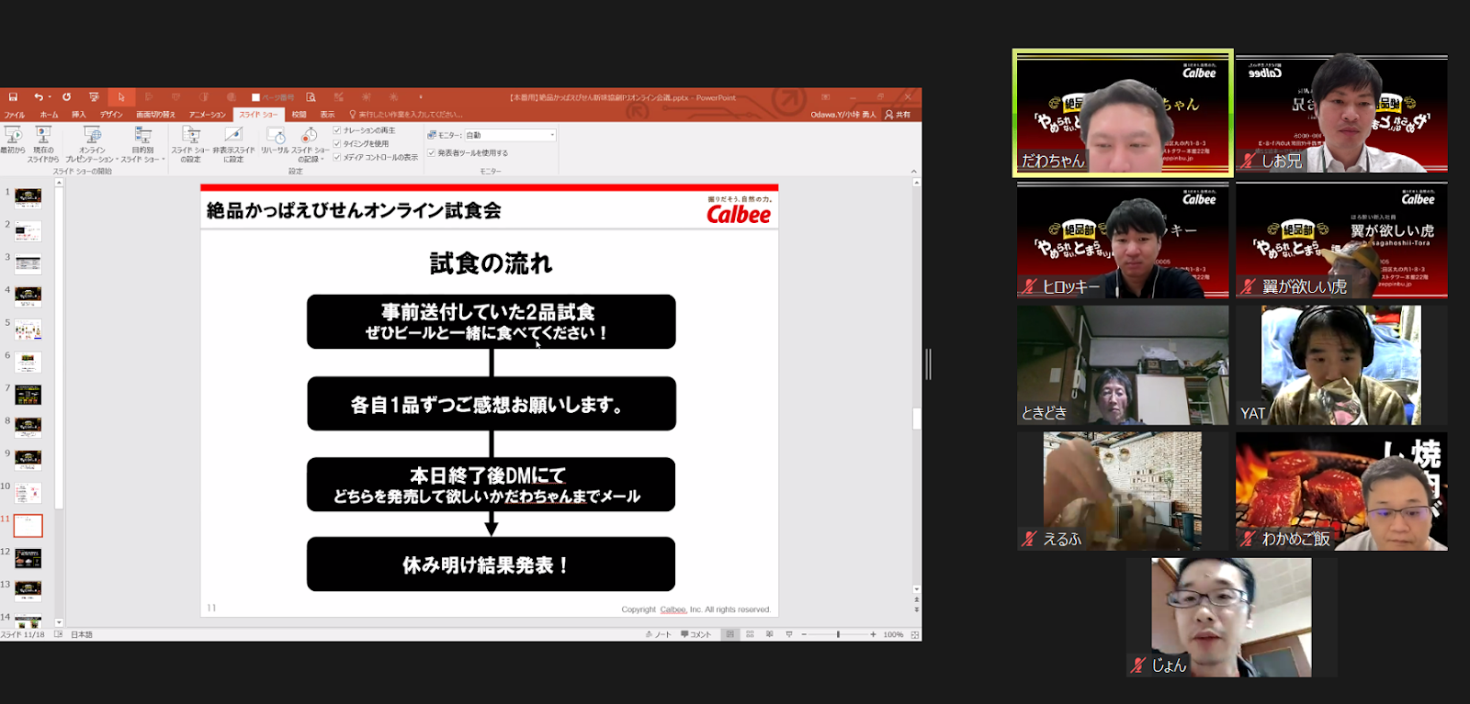Zoom out with the minus button
The height and width of the screenshot is (704, 1470).
(x=804, y=634)
